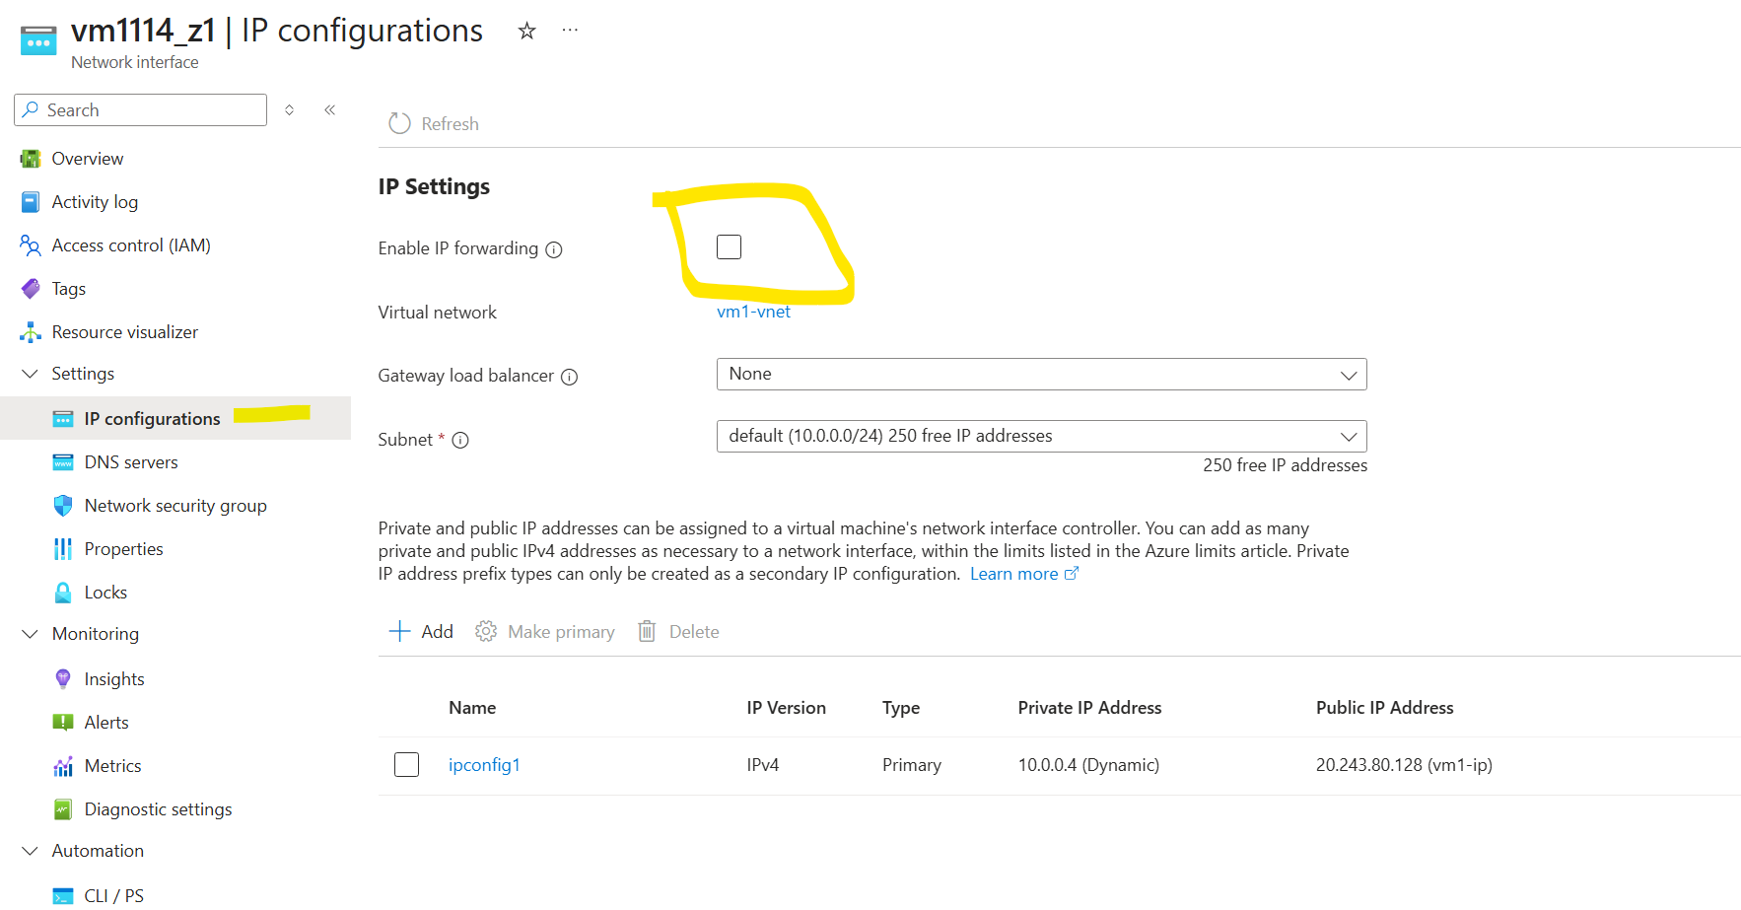Click the Resource visualizer icon

point(31,332)
